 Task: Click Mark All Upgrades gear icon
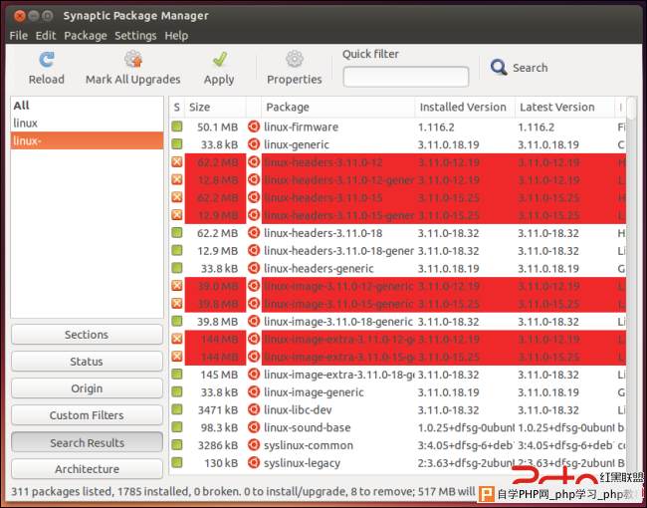tap(133, 59)
